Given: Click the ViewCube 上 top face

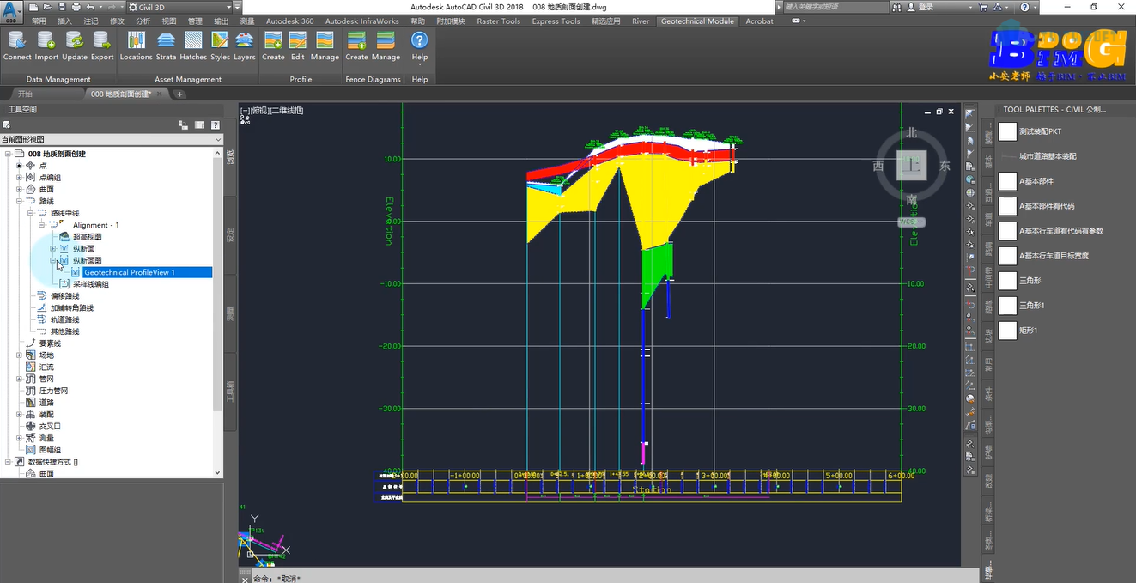Looking at the screenshot, I should tap(912, 165).
